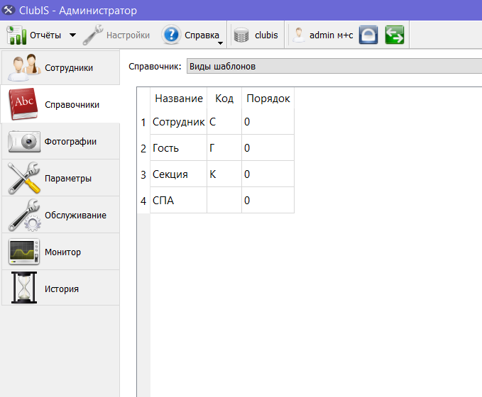Open the Сотрудники section
This screenshot has width=482, height=397.
point(60,67)
